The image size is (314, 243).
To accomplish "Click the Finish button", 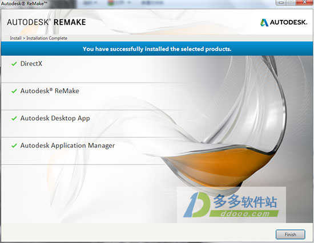I will click(x=291, y=234).
